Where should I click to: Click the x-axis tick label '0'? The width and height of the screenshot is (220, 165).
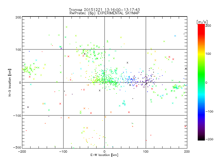(x=105, y=152)
